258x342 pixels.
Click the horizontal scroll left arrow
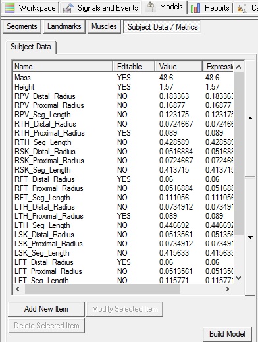[18, 289]
